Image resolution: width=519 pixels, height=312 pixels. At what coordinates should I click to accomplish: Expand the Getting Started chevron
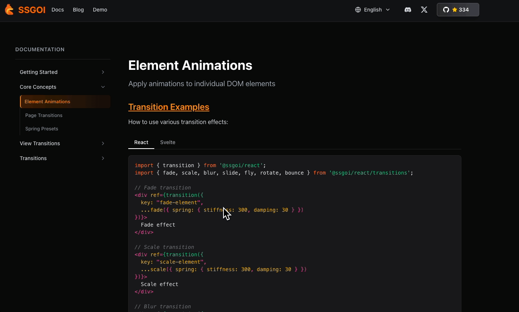pyautogui.click(x=103, y=72)
